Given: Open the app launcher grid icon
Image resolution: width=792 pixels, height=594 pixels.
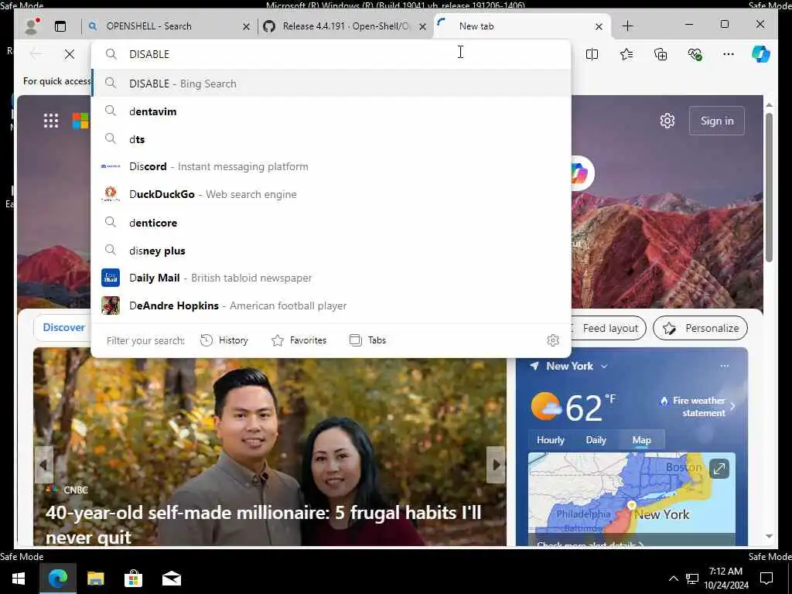Looking at the screenshot, I should [51, 121].
